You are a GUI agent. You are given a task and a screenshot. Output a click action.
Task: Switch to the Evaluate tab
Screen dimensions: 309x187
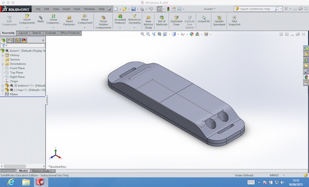[50, 33]
